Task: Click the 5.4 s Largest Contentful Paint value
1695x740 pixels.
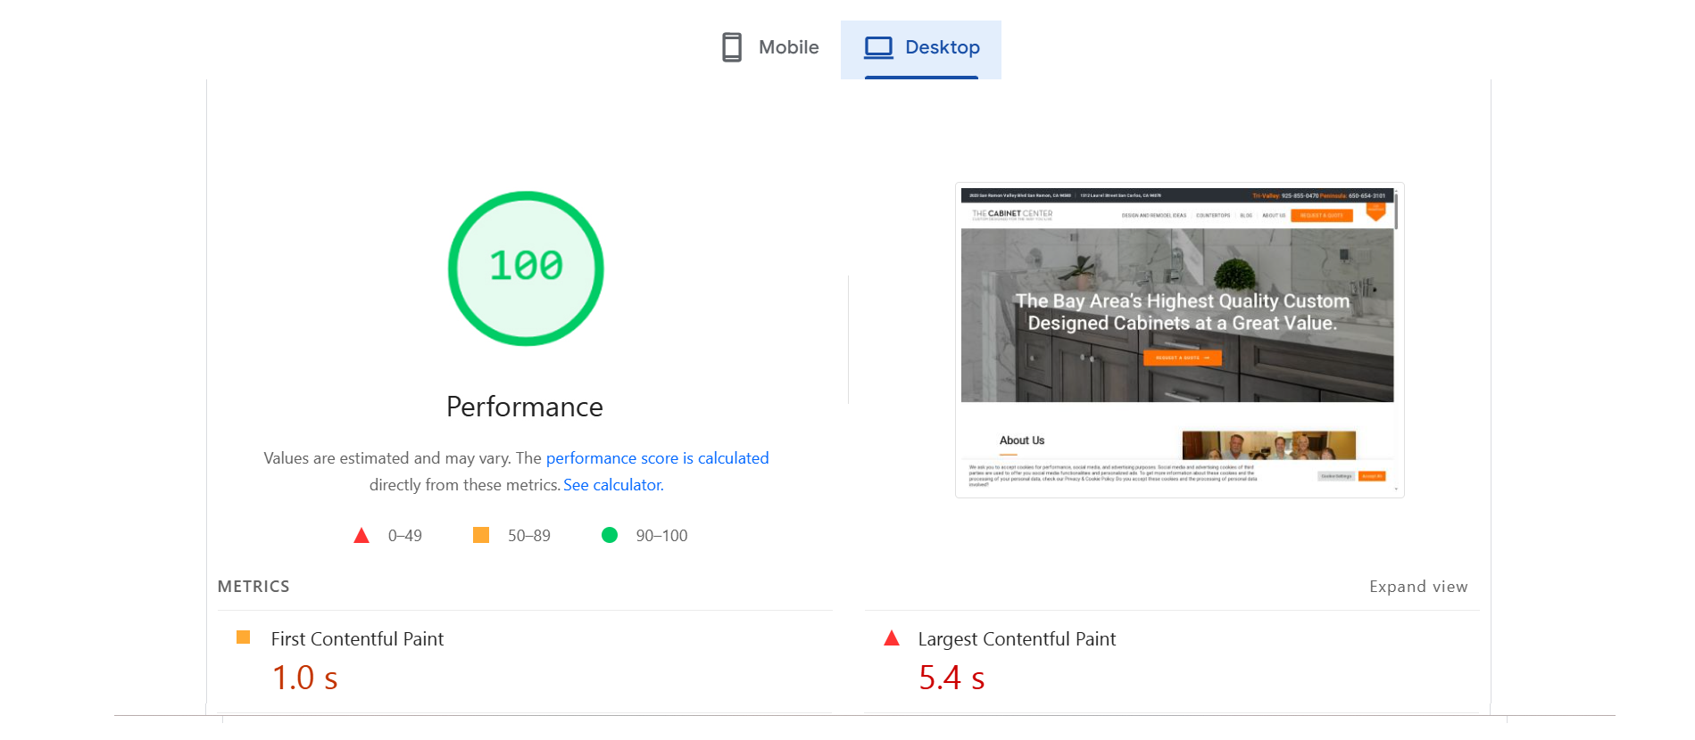Action: (x=951, y=678)
